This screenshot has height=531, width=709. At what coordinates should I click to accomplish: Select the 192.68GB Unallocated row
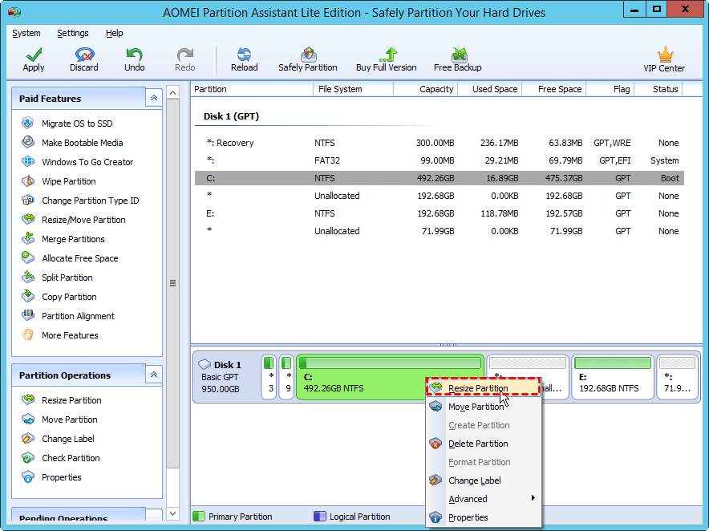coord(439,196)
